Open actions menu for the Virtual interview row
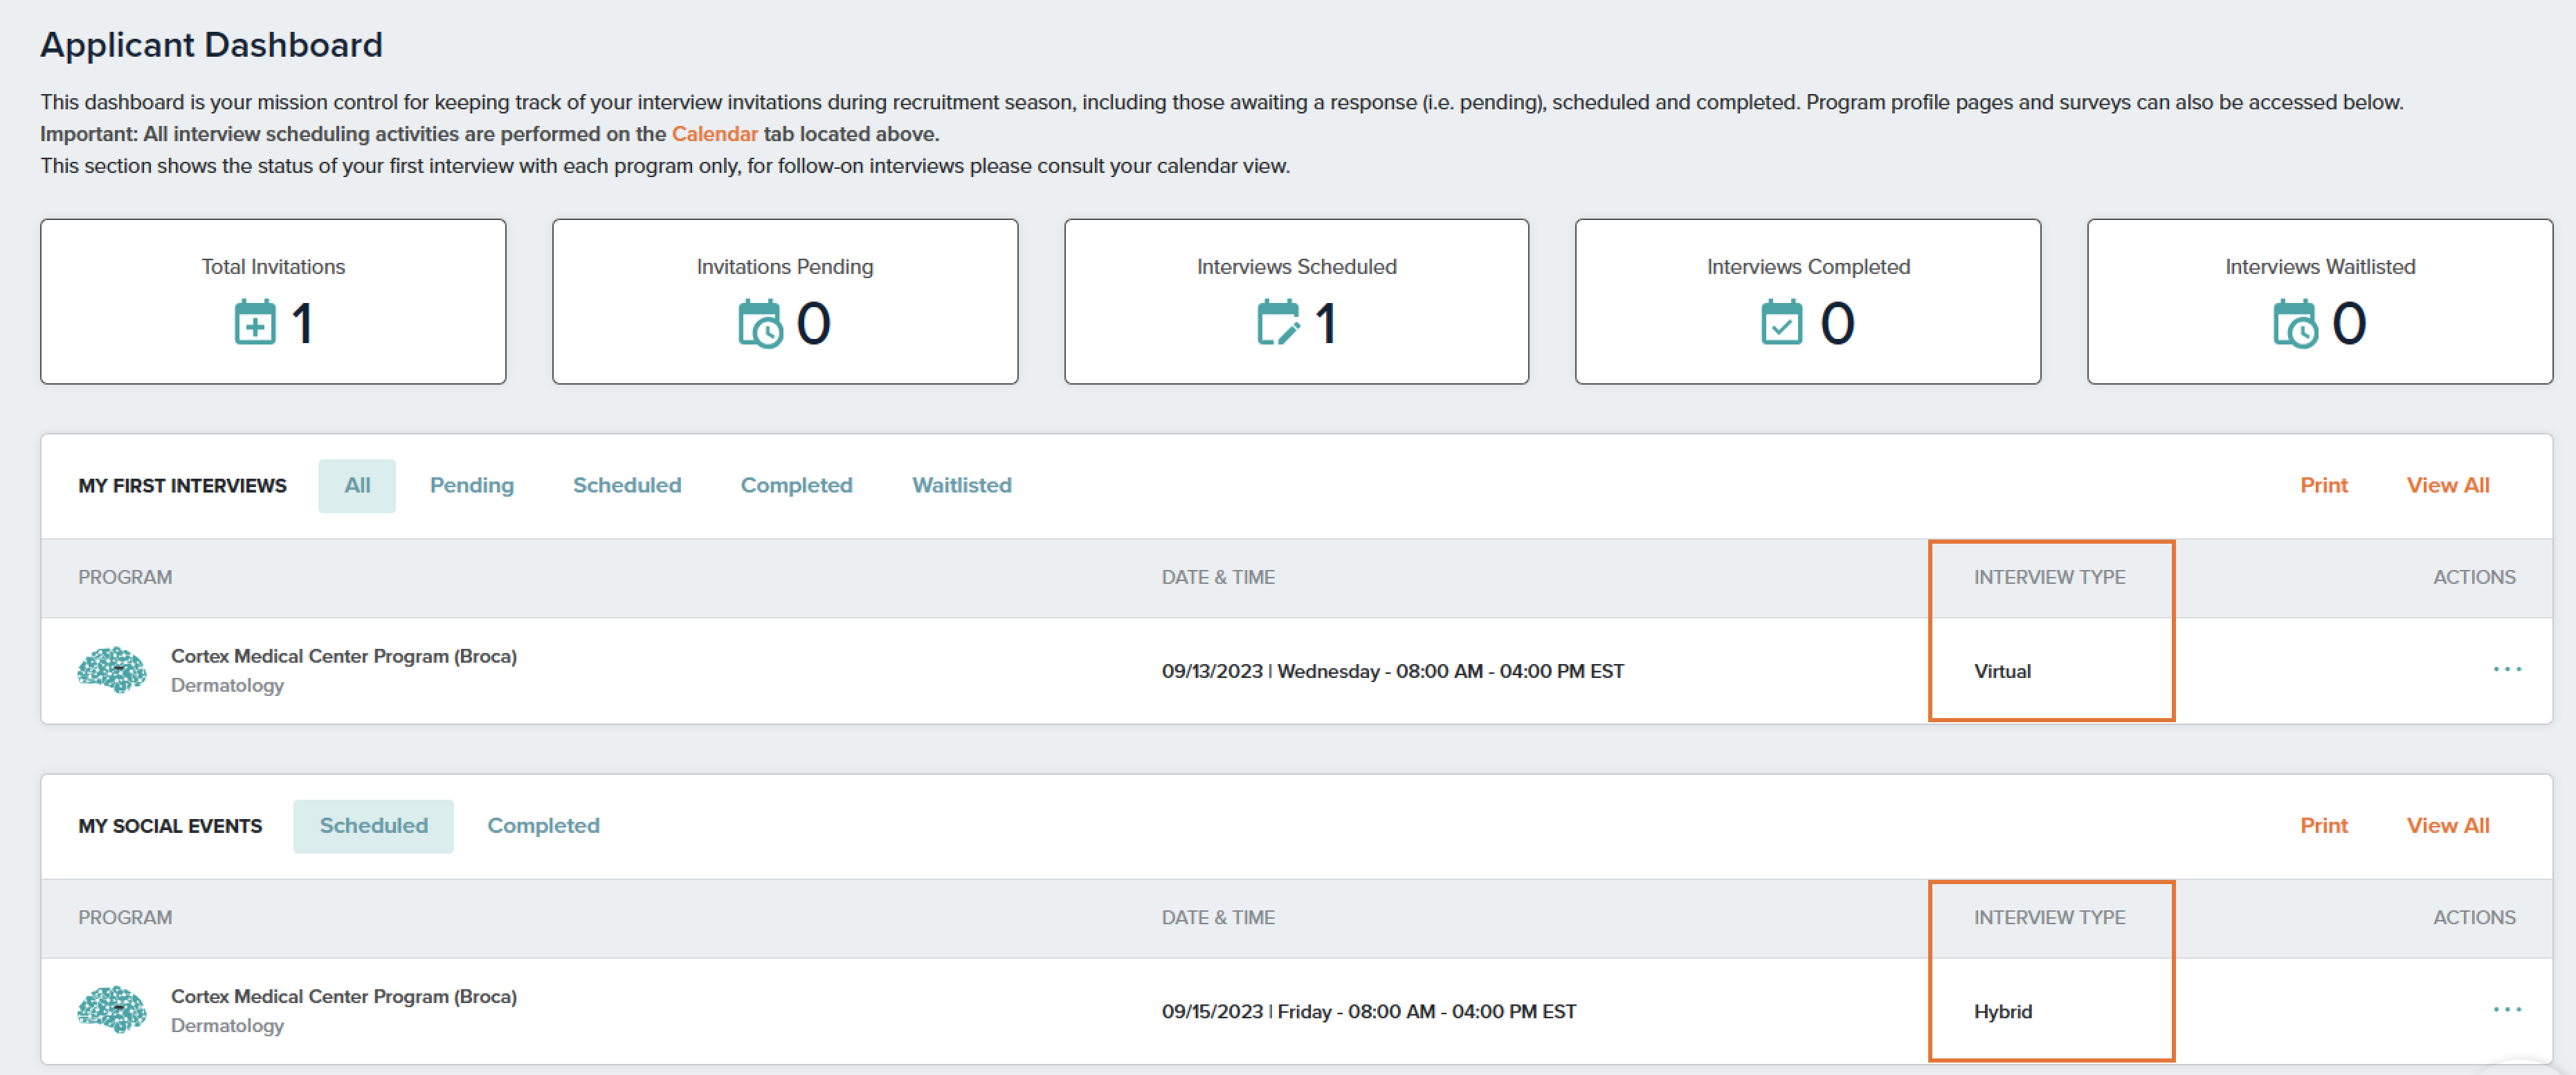Image resolution: width=2576 pixels, height=1075 pixels. pyautogui.click(x=2506, y=670)
